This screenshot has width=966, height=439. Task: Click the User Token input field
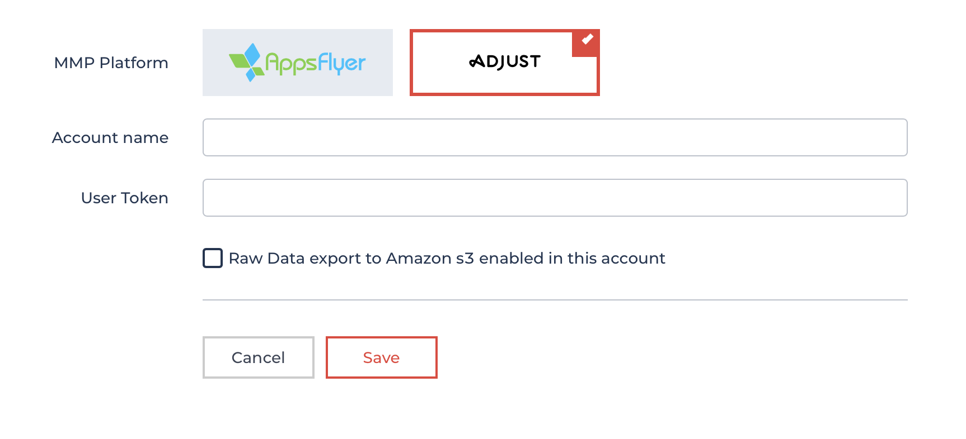[x=555, y=198]
